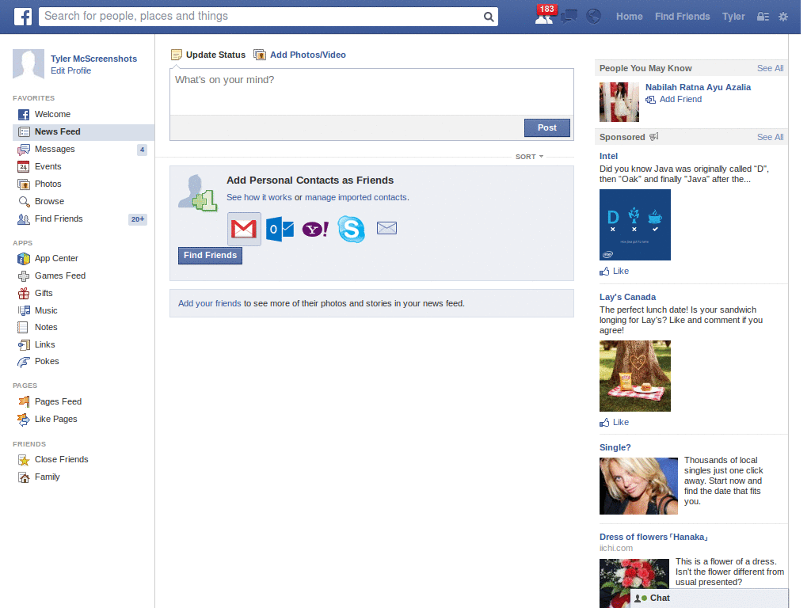811x608 pixels.
Task: Click the Family house icon
Action: point(24,477)
